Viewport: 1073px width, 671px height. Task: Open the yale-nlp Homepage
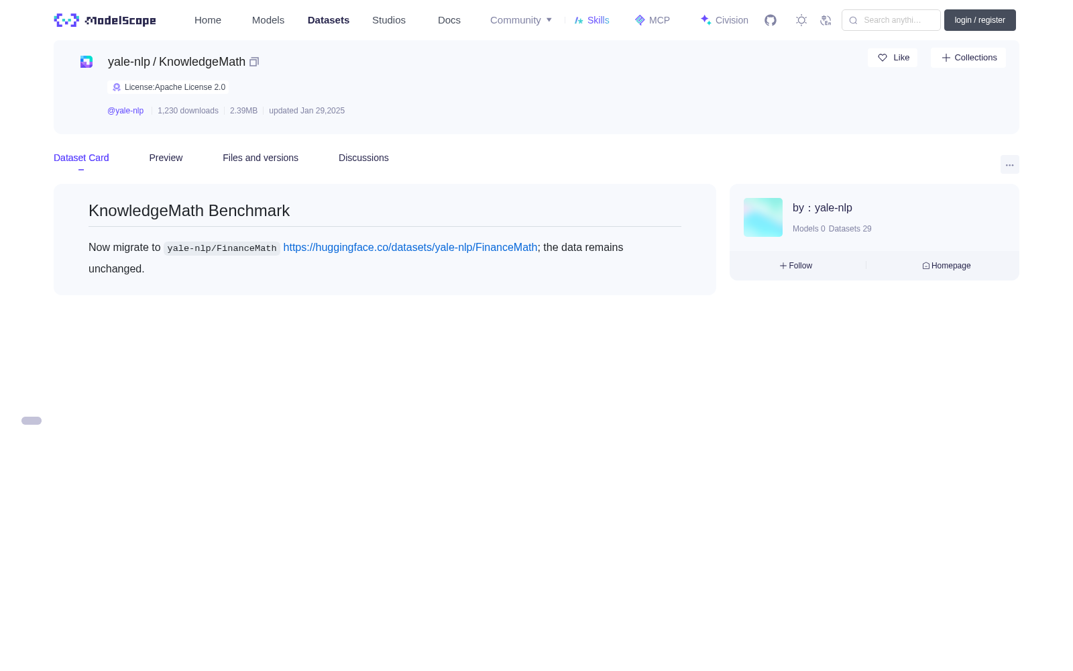[x=946, y=266]
